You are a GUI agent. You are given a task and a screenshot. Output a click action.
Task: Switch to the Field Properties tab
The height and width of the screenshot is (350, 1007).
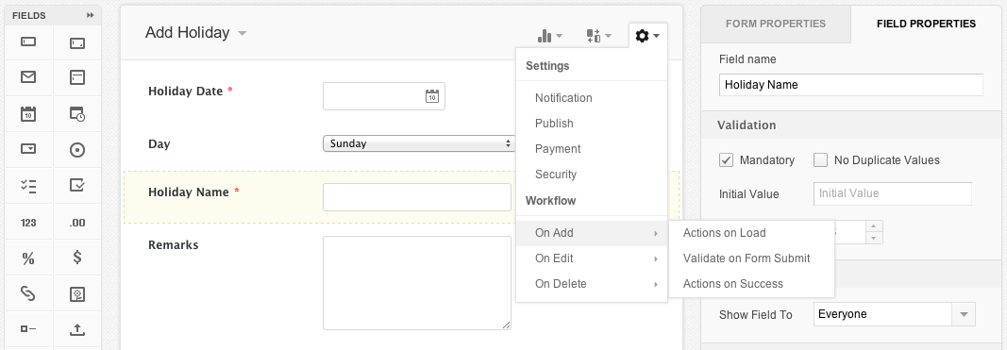926,24
